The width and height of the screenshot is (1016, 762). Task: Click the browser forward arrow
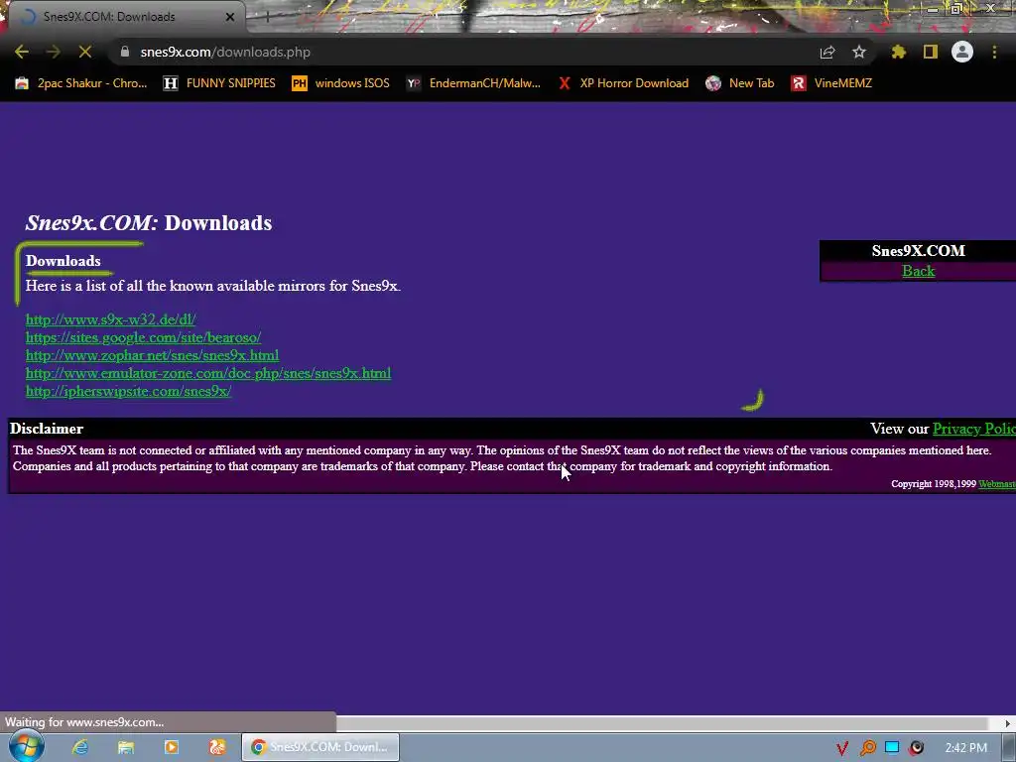pos(54,52)
